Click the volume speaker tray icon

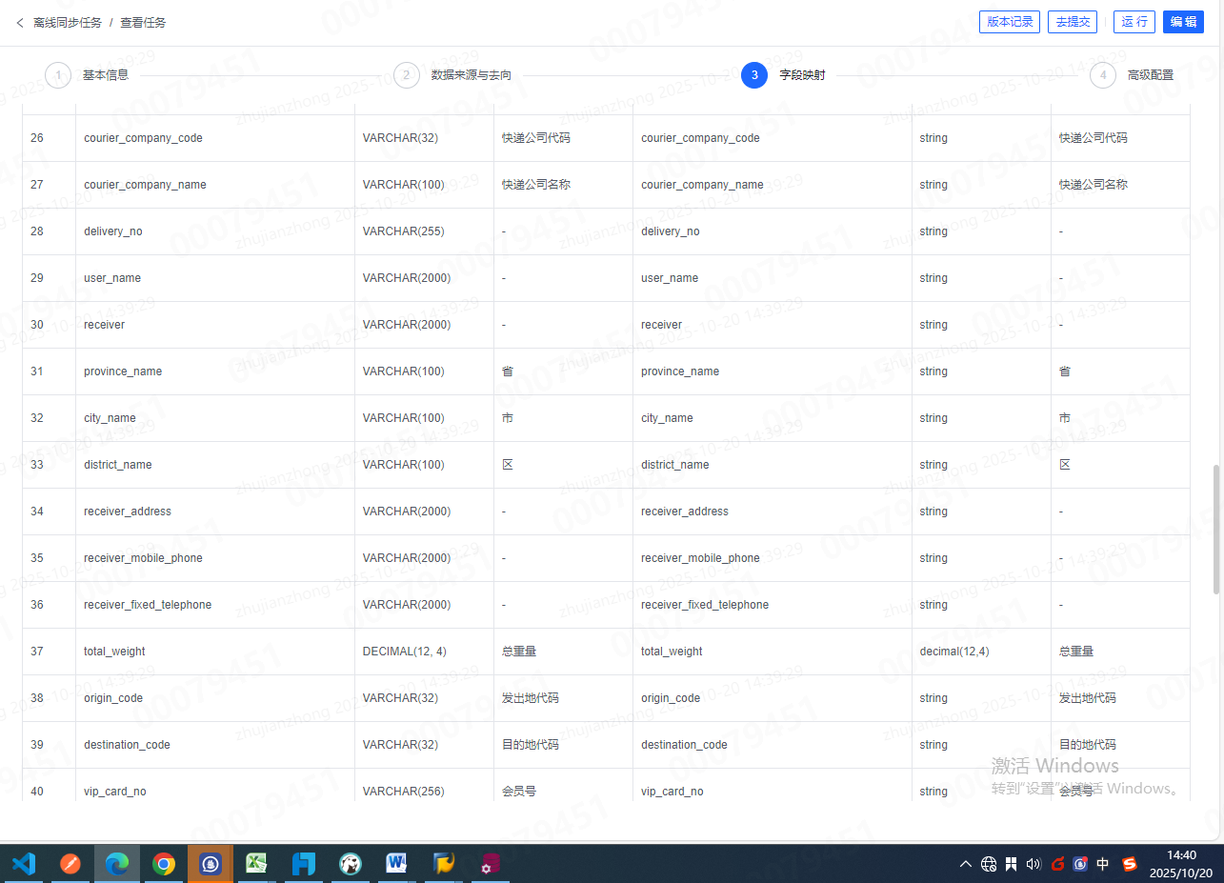coord(1034,864)
